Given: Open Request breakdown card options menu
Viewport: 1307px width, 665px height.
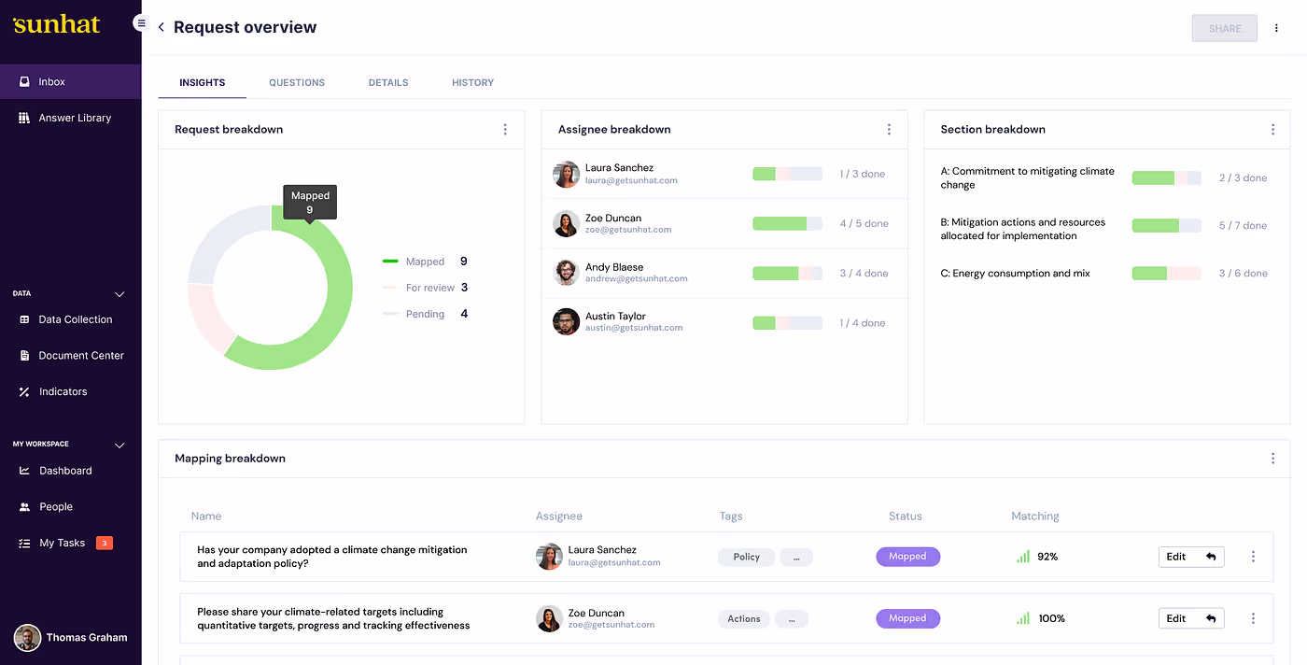Looking at the screenshot, I should tap(505, 130).
